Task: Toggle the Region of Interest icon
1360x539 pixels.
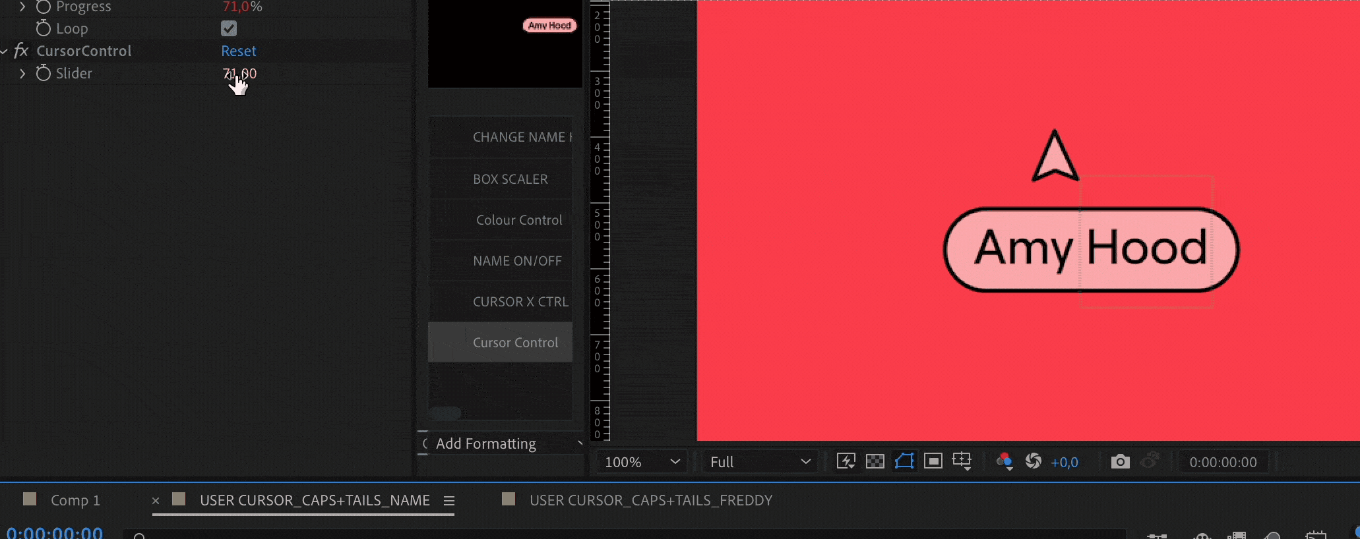Action: click(x=933, y=461)
